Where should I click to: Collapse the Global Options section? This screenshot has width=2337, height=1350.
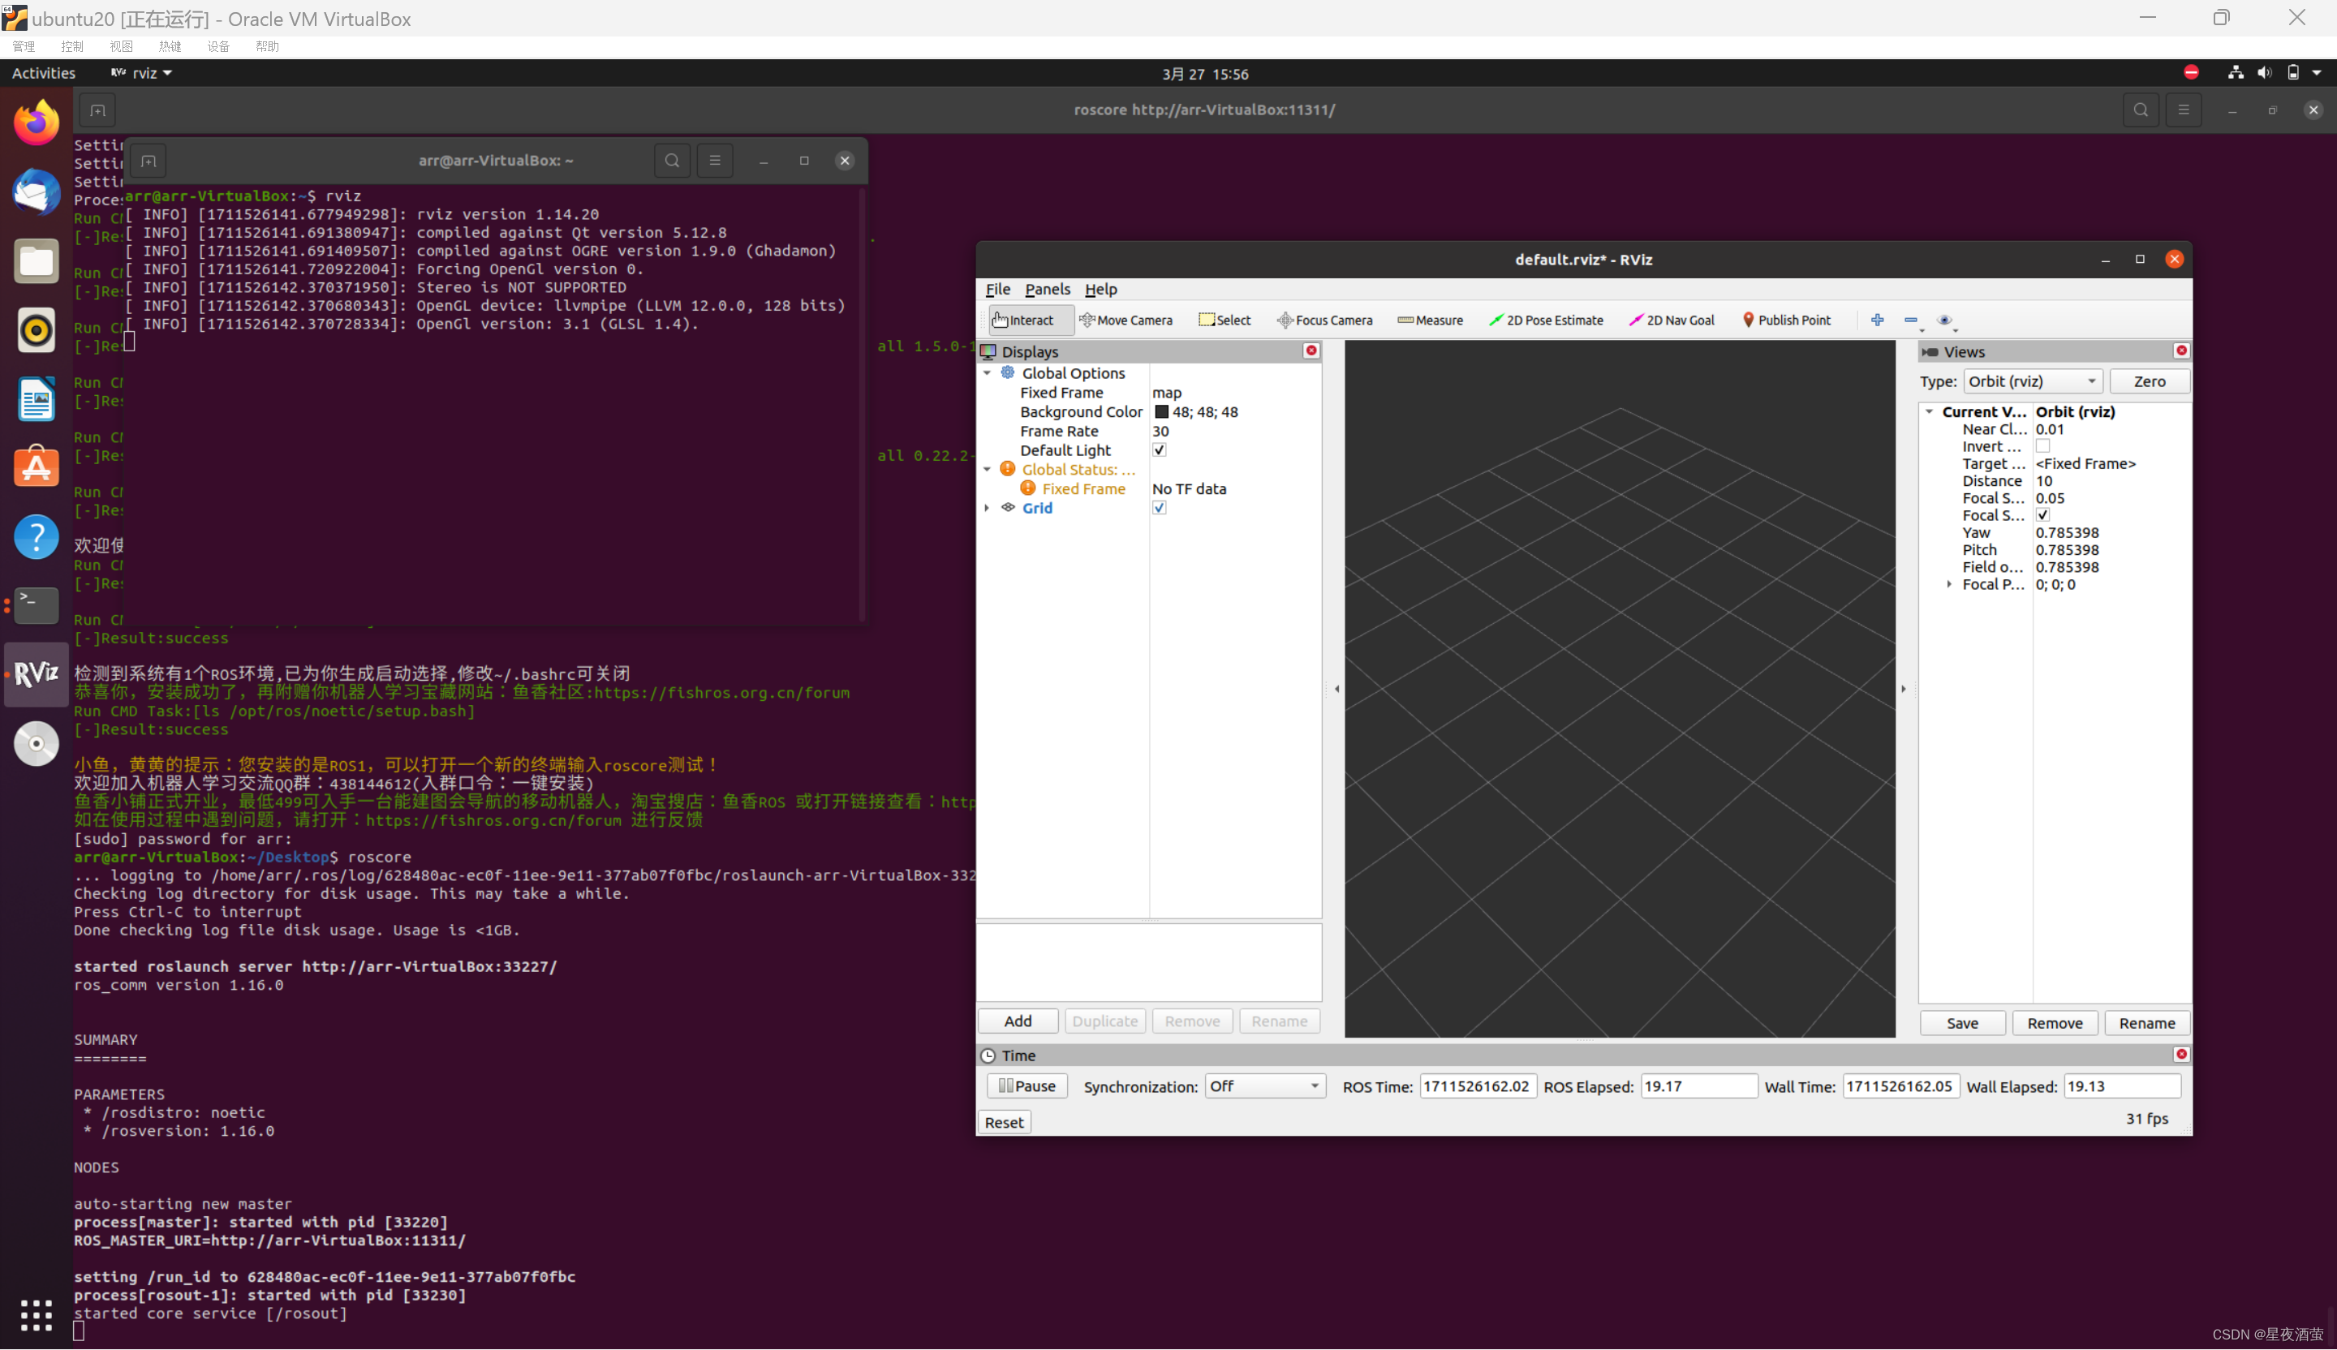(987, 372)
